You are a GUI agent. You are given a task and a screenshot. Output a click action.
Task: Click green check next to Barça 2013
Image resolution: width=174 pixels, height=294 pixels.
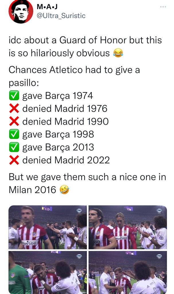[14, 147]
